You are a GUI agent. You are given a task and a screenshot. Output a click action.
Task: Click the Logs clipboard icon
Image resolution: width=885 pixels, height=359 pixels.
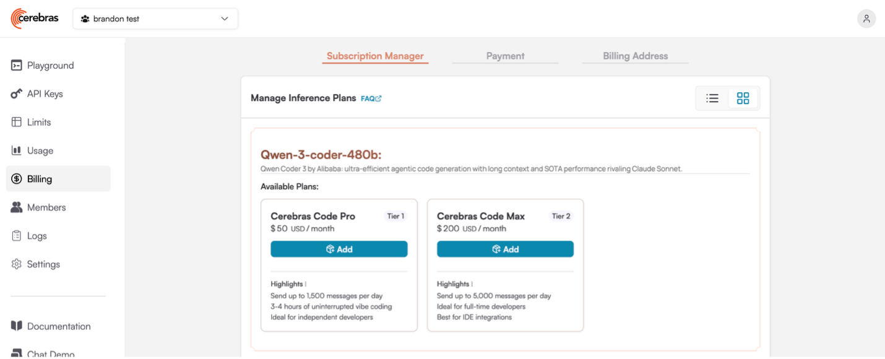pos(17,236)
